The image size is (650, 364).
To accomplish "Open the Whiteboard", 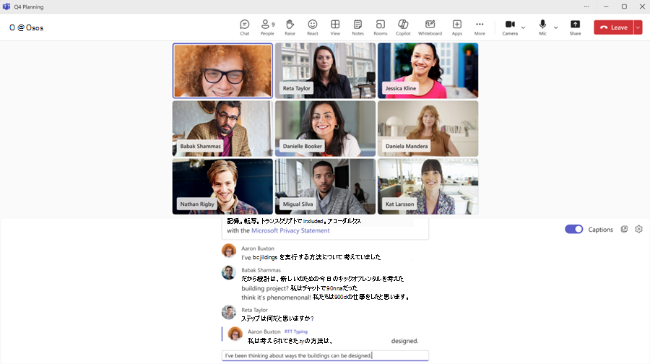I will click(430, 27).
